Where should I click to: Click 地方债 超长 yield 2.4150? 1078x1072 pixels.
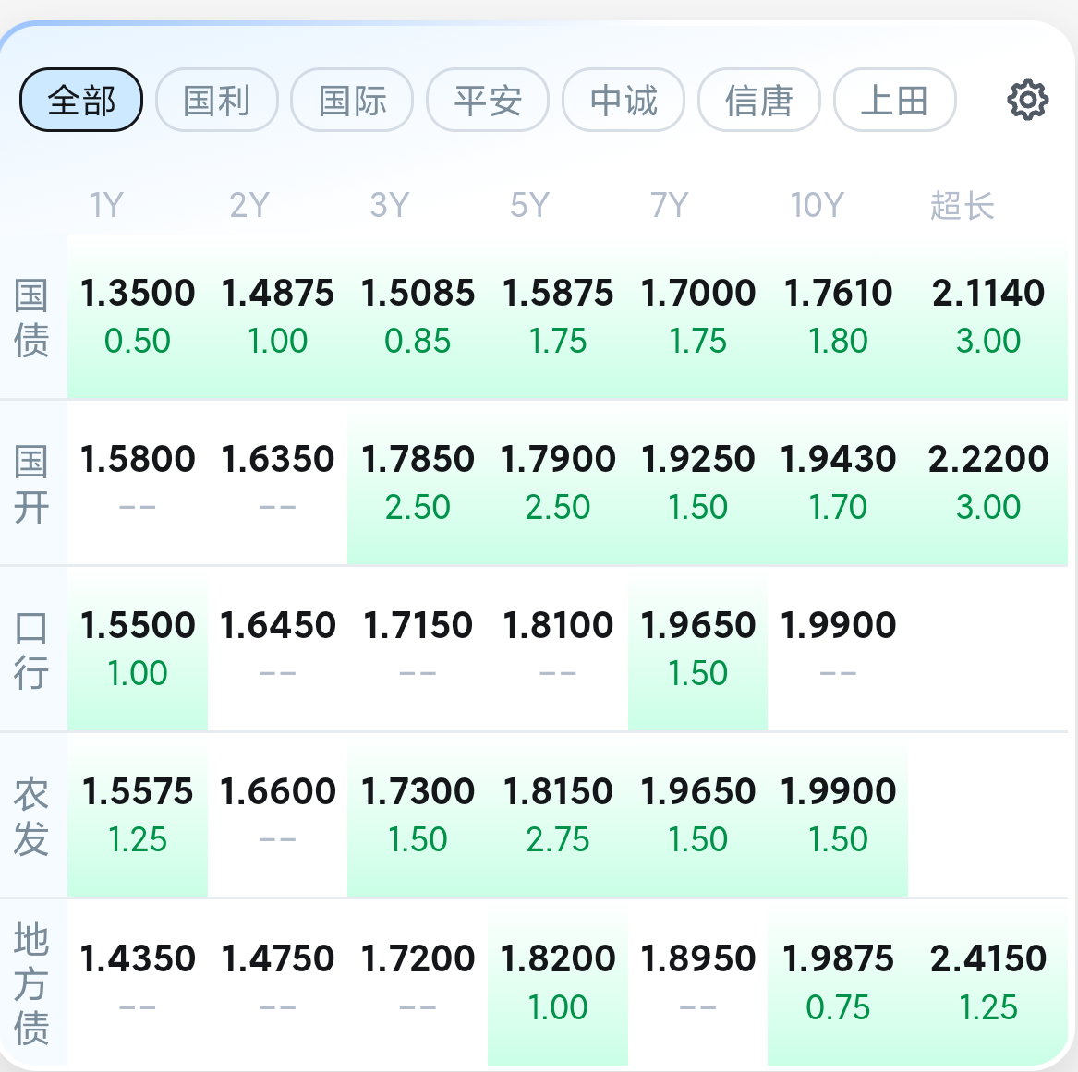(x=987, y=981)
